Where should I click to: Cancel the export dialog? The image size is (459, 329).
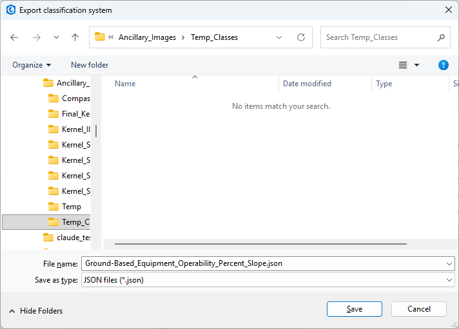pos(418,309)
